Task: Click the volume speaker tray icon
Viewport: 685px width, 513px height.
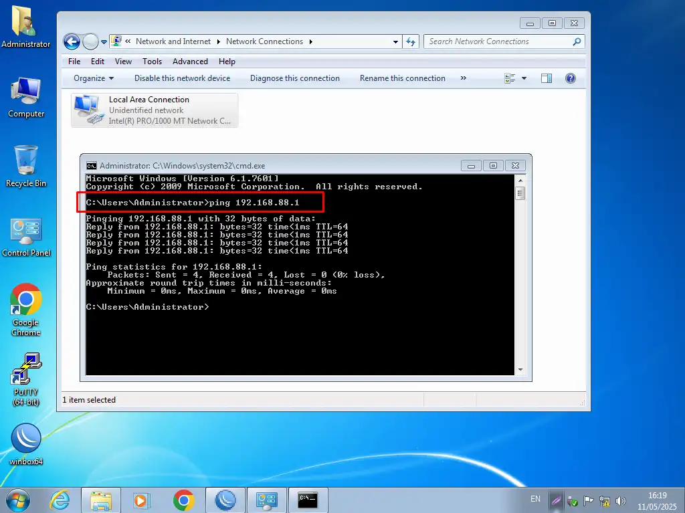Action: tap(620, 500)
